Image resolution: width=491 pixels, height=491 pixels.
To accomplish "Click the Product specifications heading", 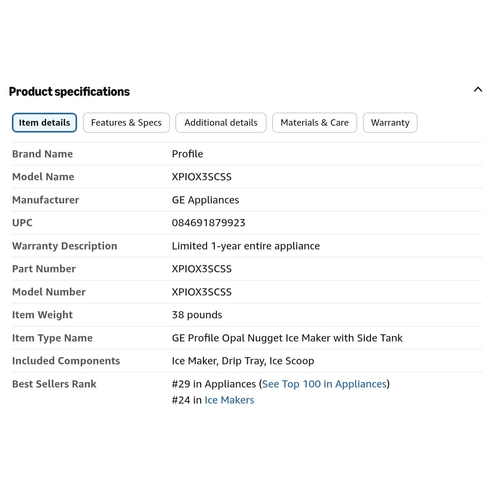I will pos(69,91).
